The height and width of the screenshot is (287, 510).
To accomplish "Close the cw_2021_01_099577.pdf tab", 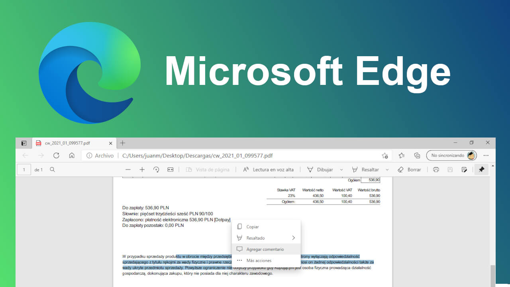I will coord(110,143).
